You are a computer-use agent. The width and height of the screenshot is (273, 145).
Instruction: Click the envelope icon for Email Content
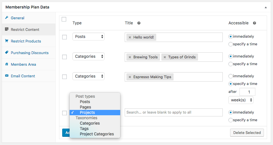click(7, 76)
